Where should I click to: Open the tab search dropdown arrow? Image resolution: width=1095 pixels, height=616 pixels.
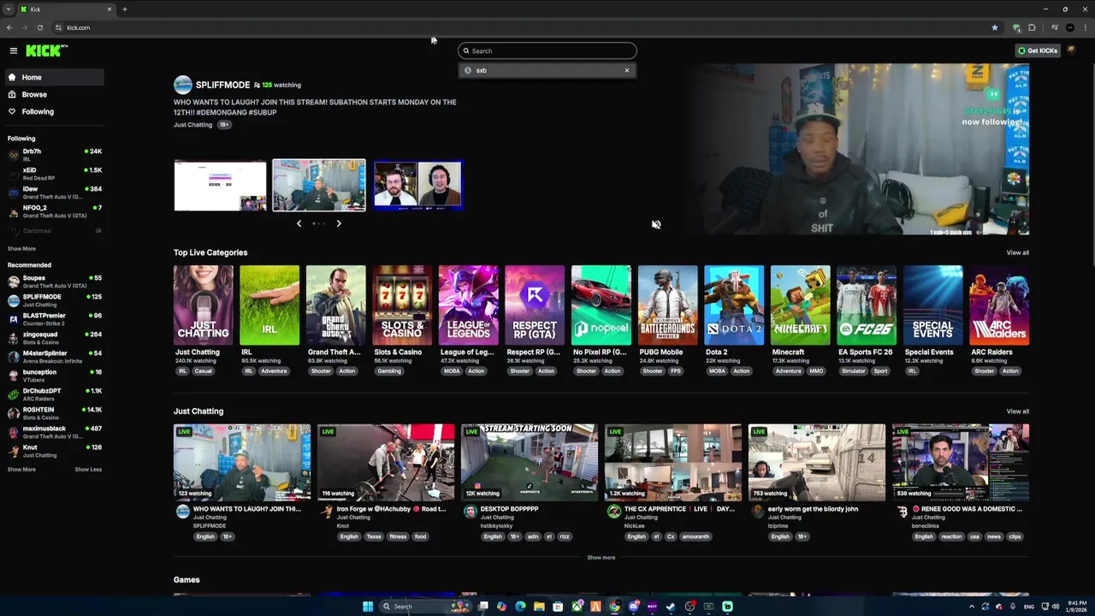click(9, 9)
